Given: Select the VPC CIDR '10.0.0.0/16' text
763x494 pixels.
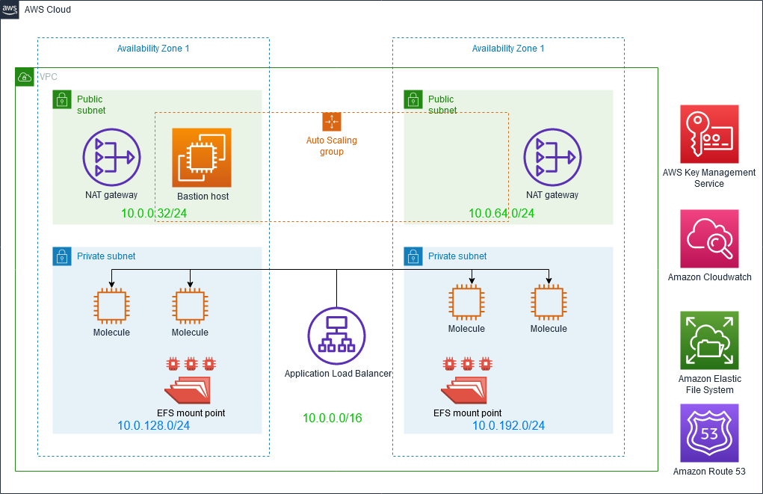Looking at the screenshot, I should coord(333,418).
